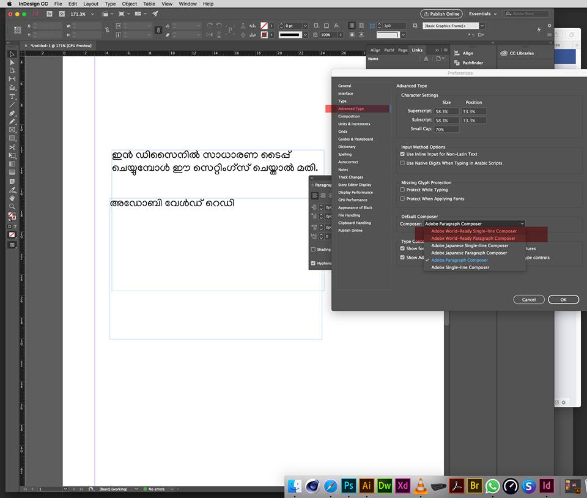
Task: Click OK to confirm Preferences
Action: (x=563, y=299)
